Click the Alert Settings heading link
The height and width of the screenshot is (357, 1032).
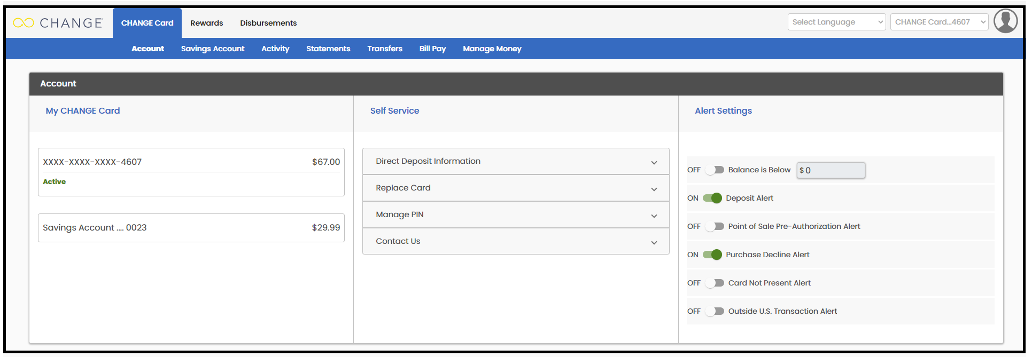723,111
